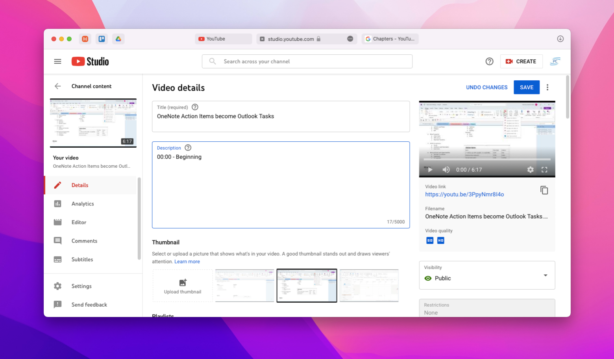Open video player settings gear

click(x=531, y=170)
